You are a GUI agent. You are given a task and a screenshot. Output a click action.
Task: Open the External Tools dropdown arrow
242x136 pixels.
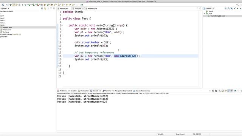tap(39, 5)
